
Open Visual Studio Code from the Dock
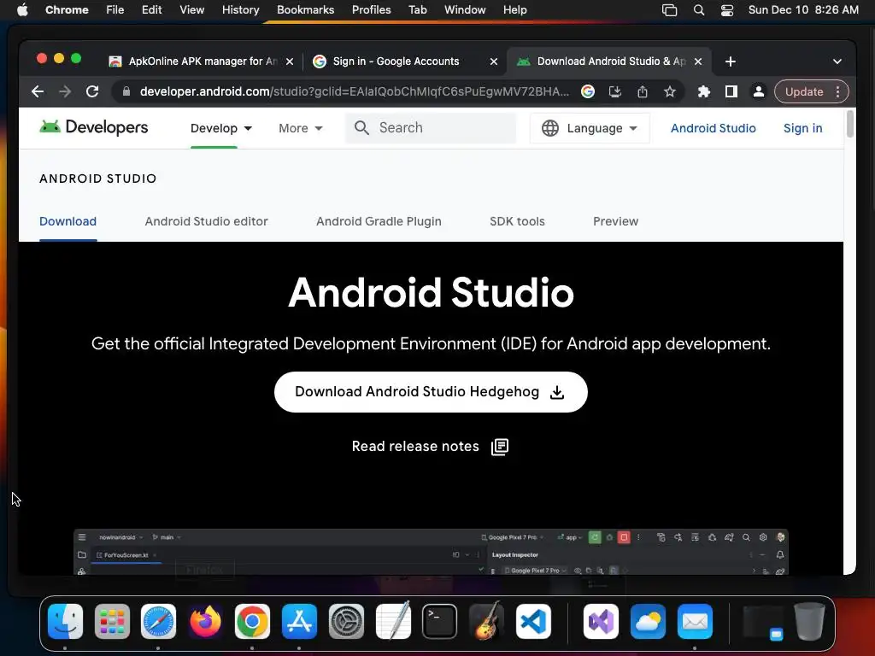533,622
